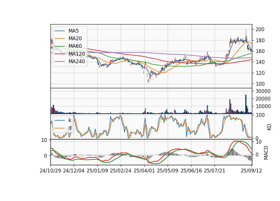Viewport: 280px width, 201px height.
Task: Click the 30000 volume axis label
Action: click(263, 91)
